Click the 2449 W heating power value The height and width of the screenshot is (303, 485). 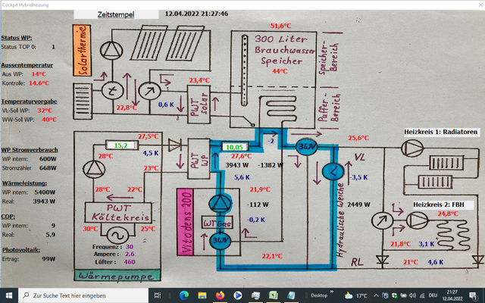pos(358,205)
